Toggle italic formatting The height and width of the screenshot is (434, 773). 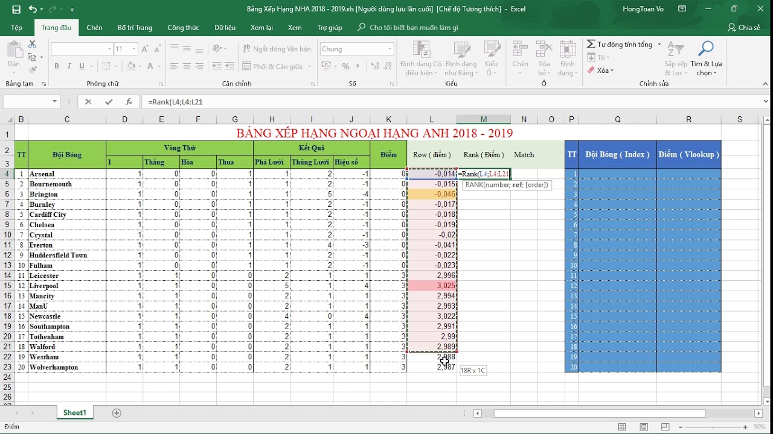(x=68, y=66)
